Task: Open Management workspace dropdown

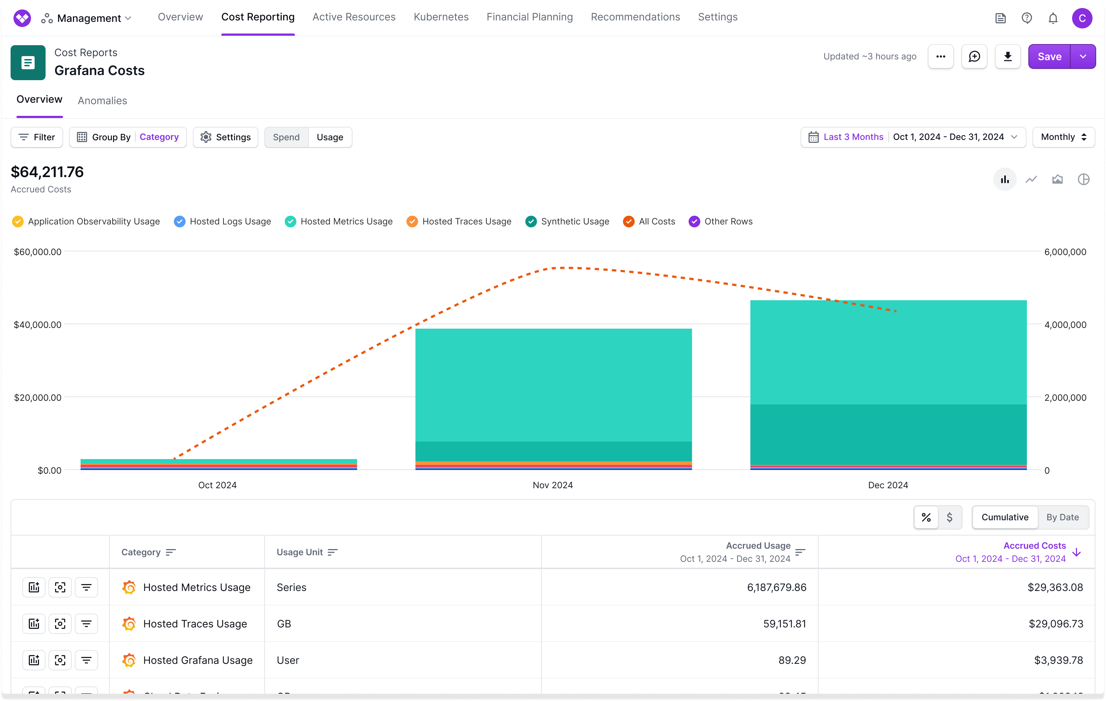Action: point(87,18)
